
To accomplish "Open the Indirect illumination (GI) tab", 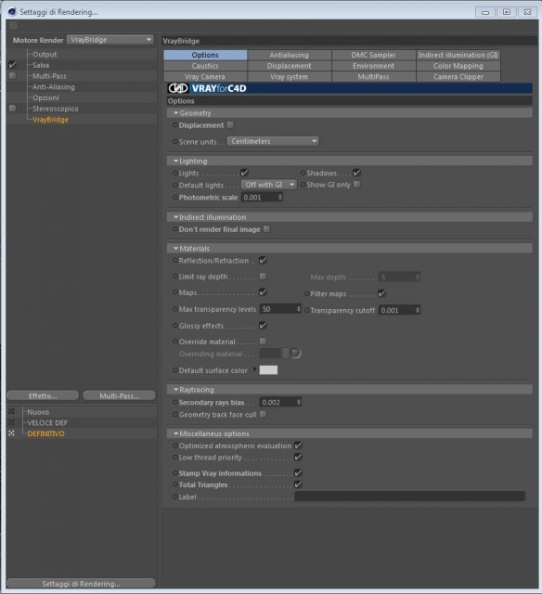I will pos(458,55).
